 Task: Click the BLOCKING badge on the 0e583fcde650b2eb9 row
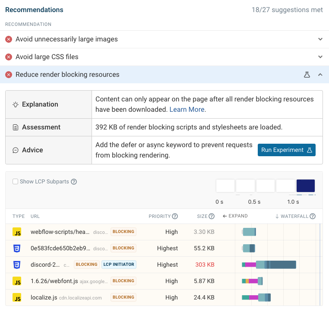123,248
